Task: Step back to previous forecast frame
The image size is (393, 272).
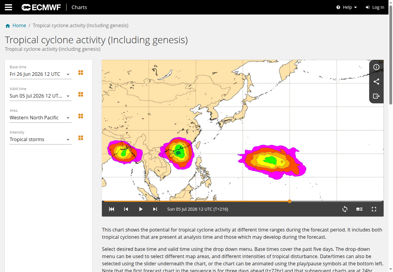Action: click(x=126, y=209)
